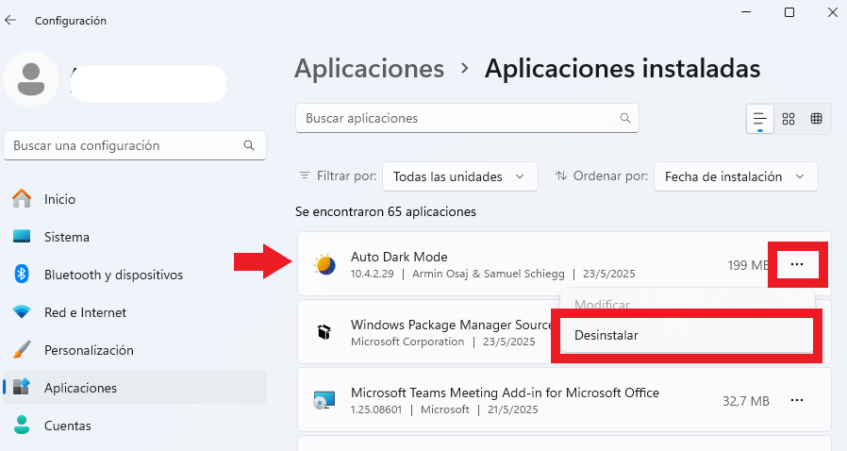
Task: Click the Microsoft Teams Meeting Add-in icon
Action: coord(324,400)
